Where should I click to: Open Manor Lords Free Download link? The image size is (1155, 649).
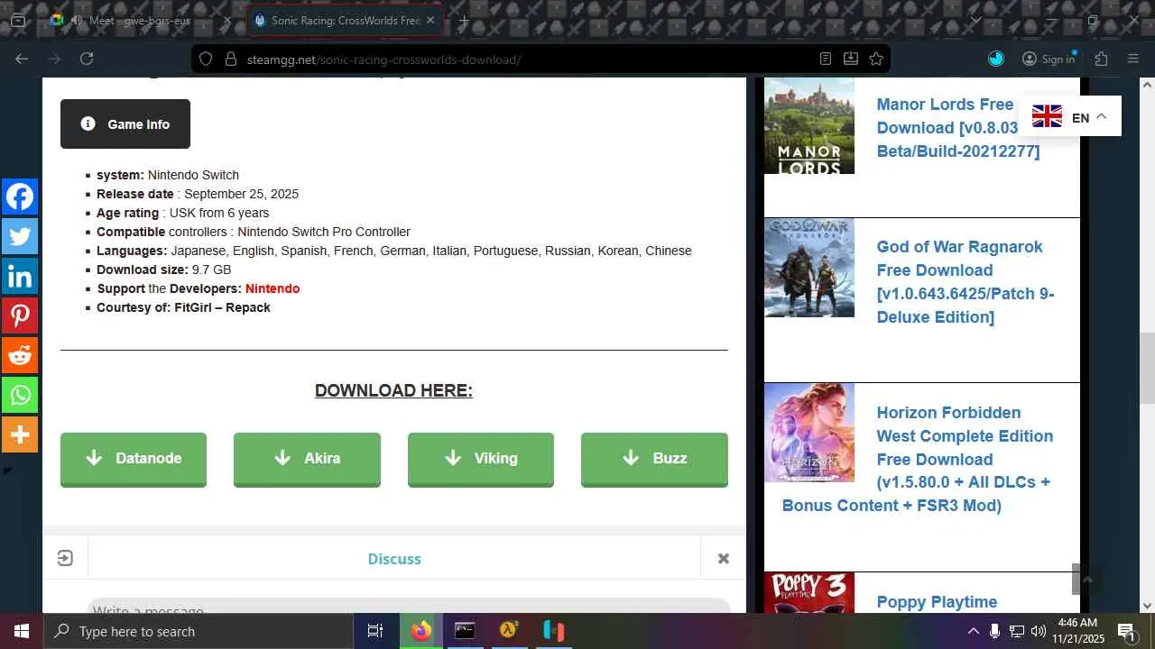[957, 128]
